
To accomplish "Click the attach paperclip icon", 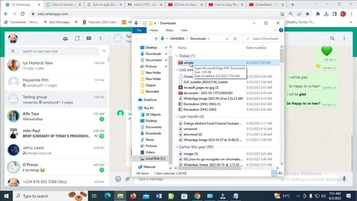I will [x=128, y=179].
